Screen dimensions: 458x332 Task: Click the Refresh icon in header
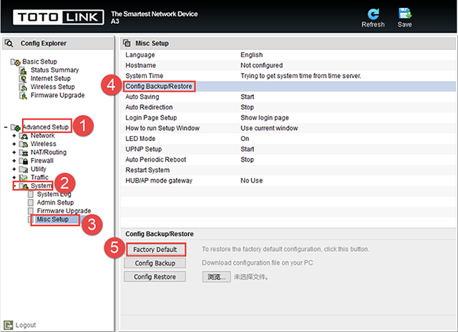click(373, 14)
